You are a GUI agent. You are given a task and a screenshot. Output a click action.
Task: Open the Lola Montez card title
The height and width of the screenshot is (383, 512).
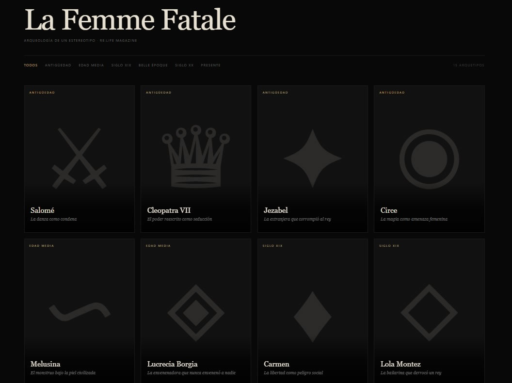(400, 364)
